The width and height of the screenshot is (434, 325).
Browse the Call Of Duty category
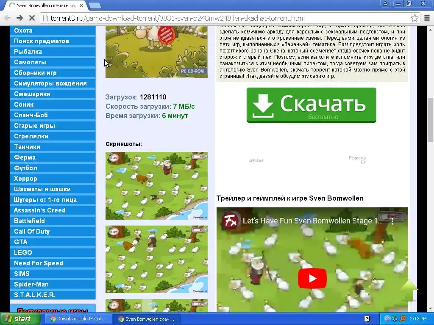tap(53, 231)
